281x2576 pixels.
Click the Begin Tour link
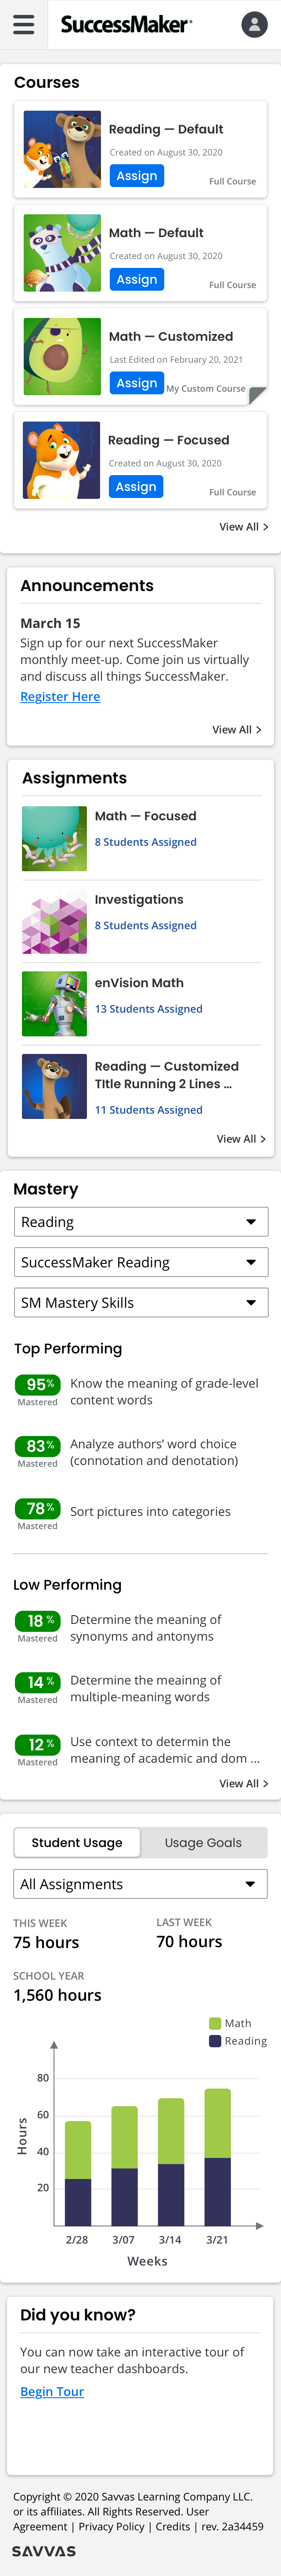52,2392
